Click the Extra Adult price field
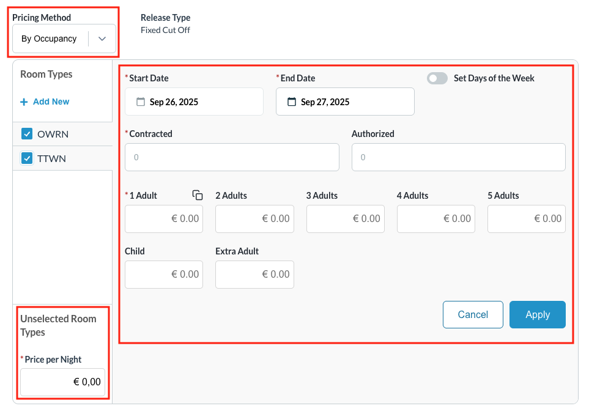This screenshot has width=589, height=414. [x=254, y=275]
